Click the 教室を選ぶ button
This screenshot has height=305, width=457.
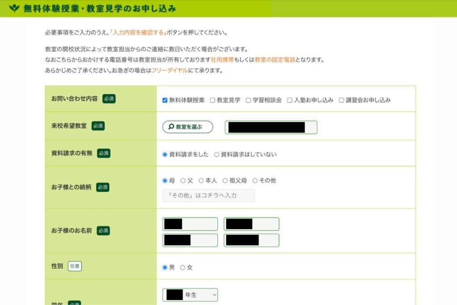click(188, 127)
